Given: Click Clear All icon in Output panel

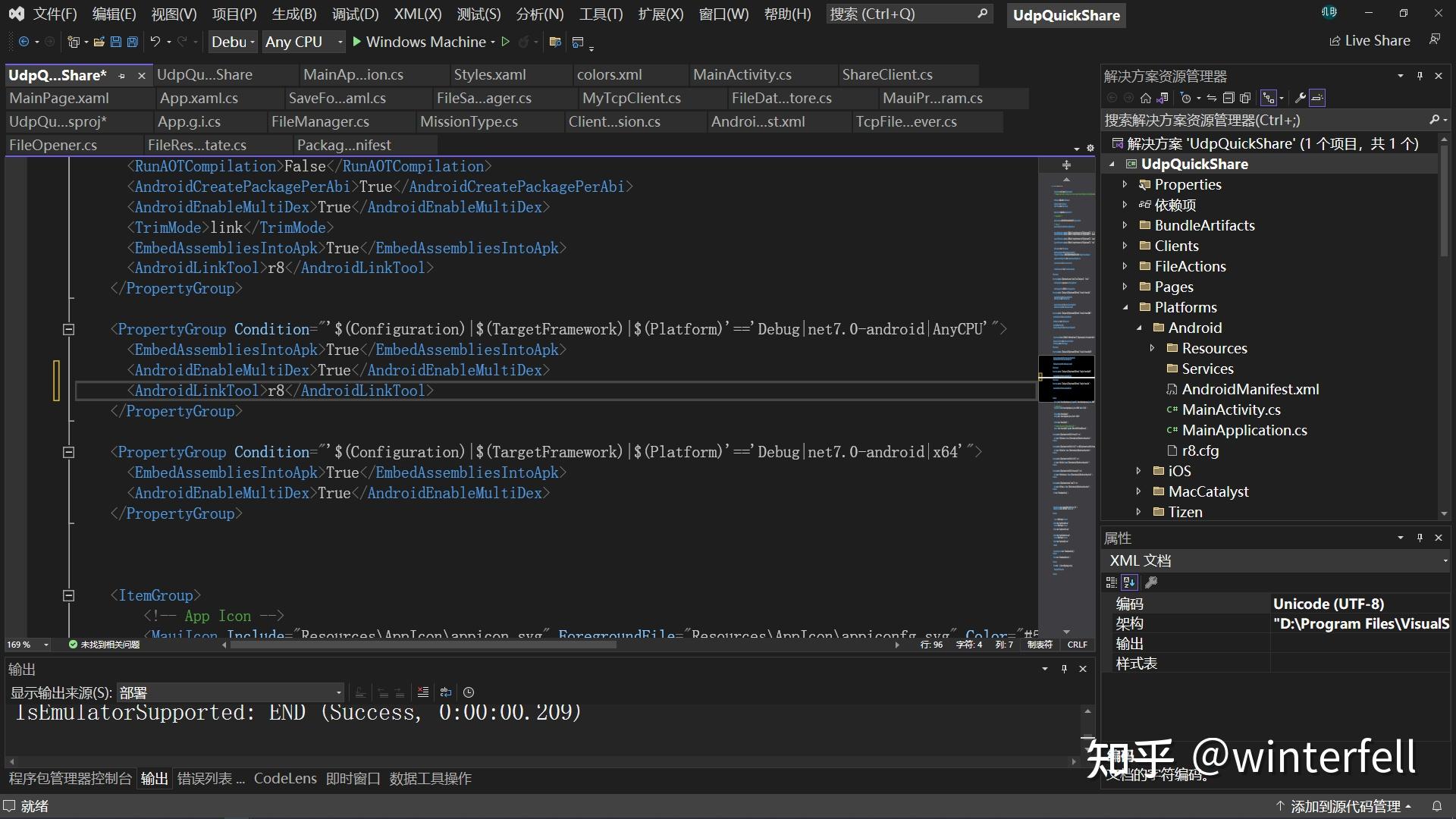Looking at the screenshot, I should click(x=423, y=692).
